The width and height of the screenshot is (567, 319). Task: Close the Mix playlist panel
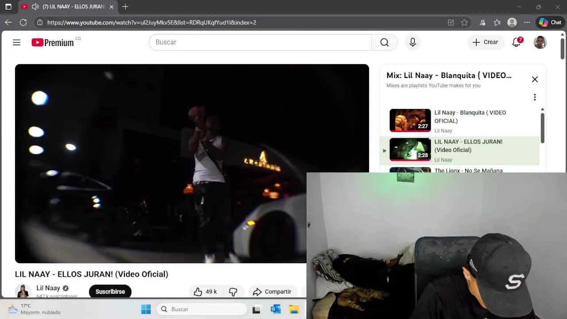[535, 79]
